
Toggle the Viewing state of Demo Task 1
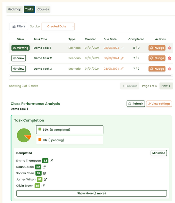20,48
